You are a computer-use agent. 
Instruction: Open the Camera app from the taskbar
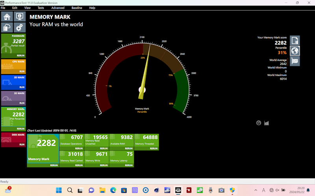coord(221,190)
